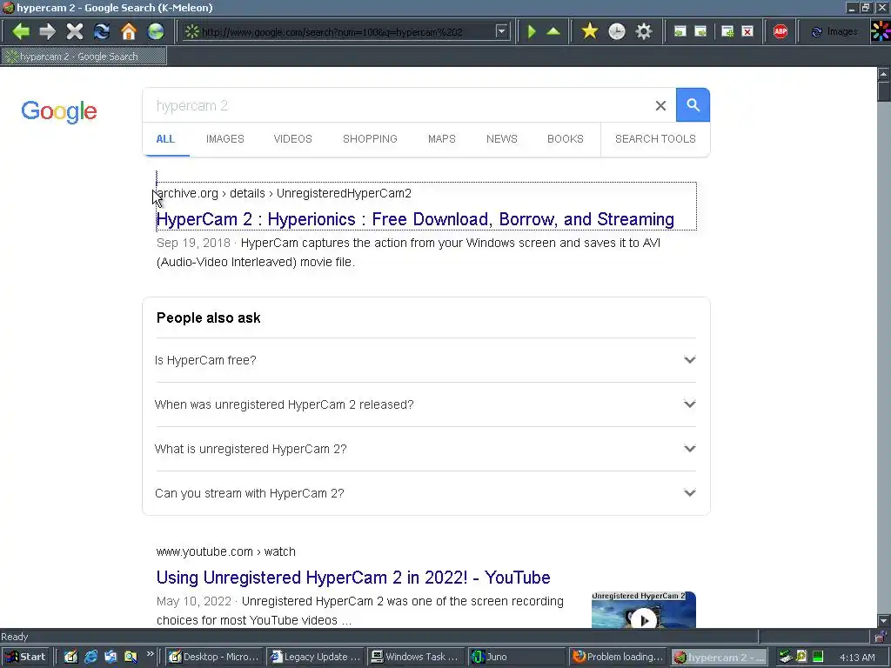Switch to previous tab icon

coord(680,31)
